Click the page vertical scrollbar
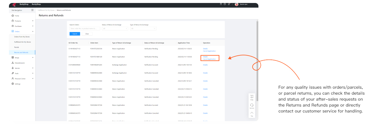Image resolution: width=376 pixels, height=136 pixels. pos(257,61)
